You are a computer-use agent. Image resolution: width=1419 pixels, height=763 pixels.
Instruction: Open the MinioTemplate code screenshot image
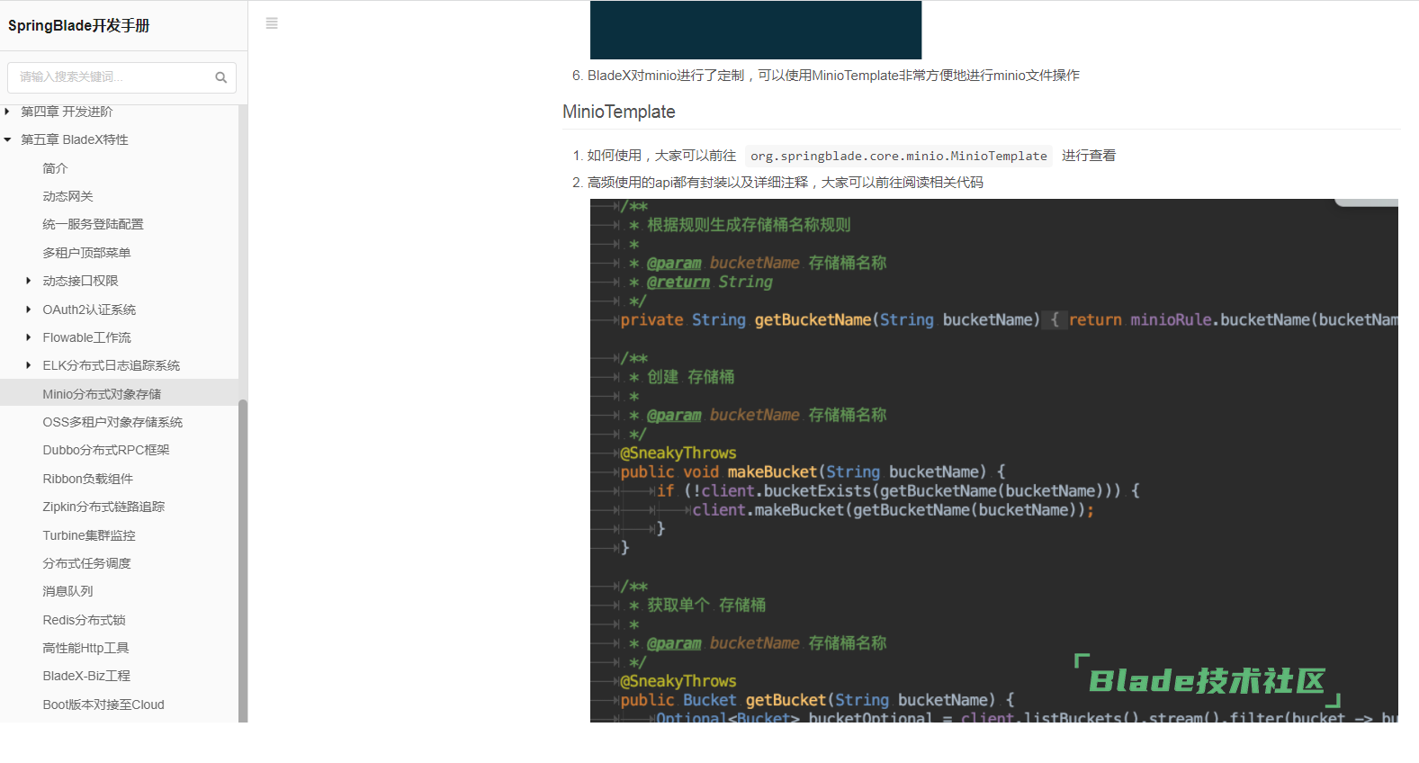coord(994,461)
